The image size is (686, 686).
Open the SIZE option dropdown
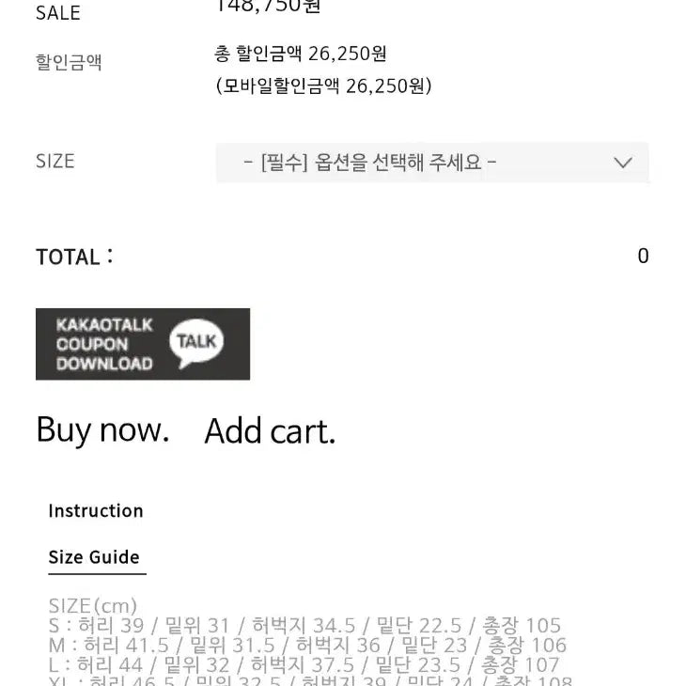[432, 163]
